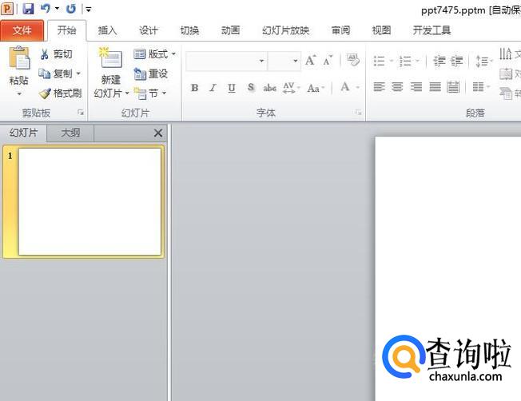Screen dimensions: 521x401
Task: Toggle Italic formatting
Action: pyautogui.click(x=213, y=87)
